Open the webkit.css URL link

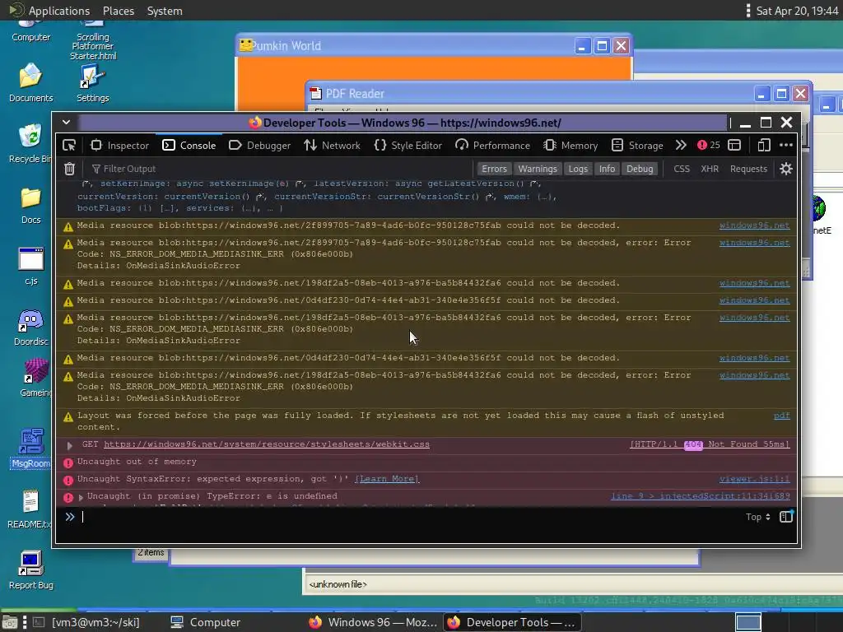pyautogui.click(x=267, y=444)
